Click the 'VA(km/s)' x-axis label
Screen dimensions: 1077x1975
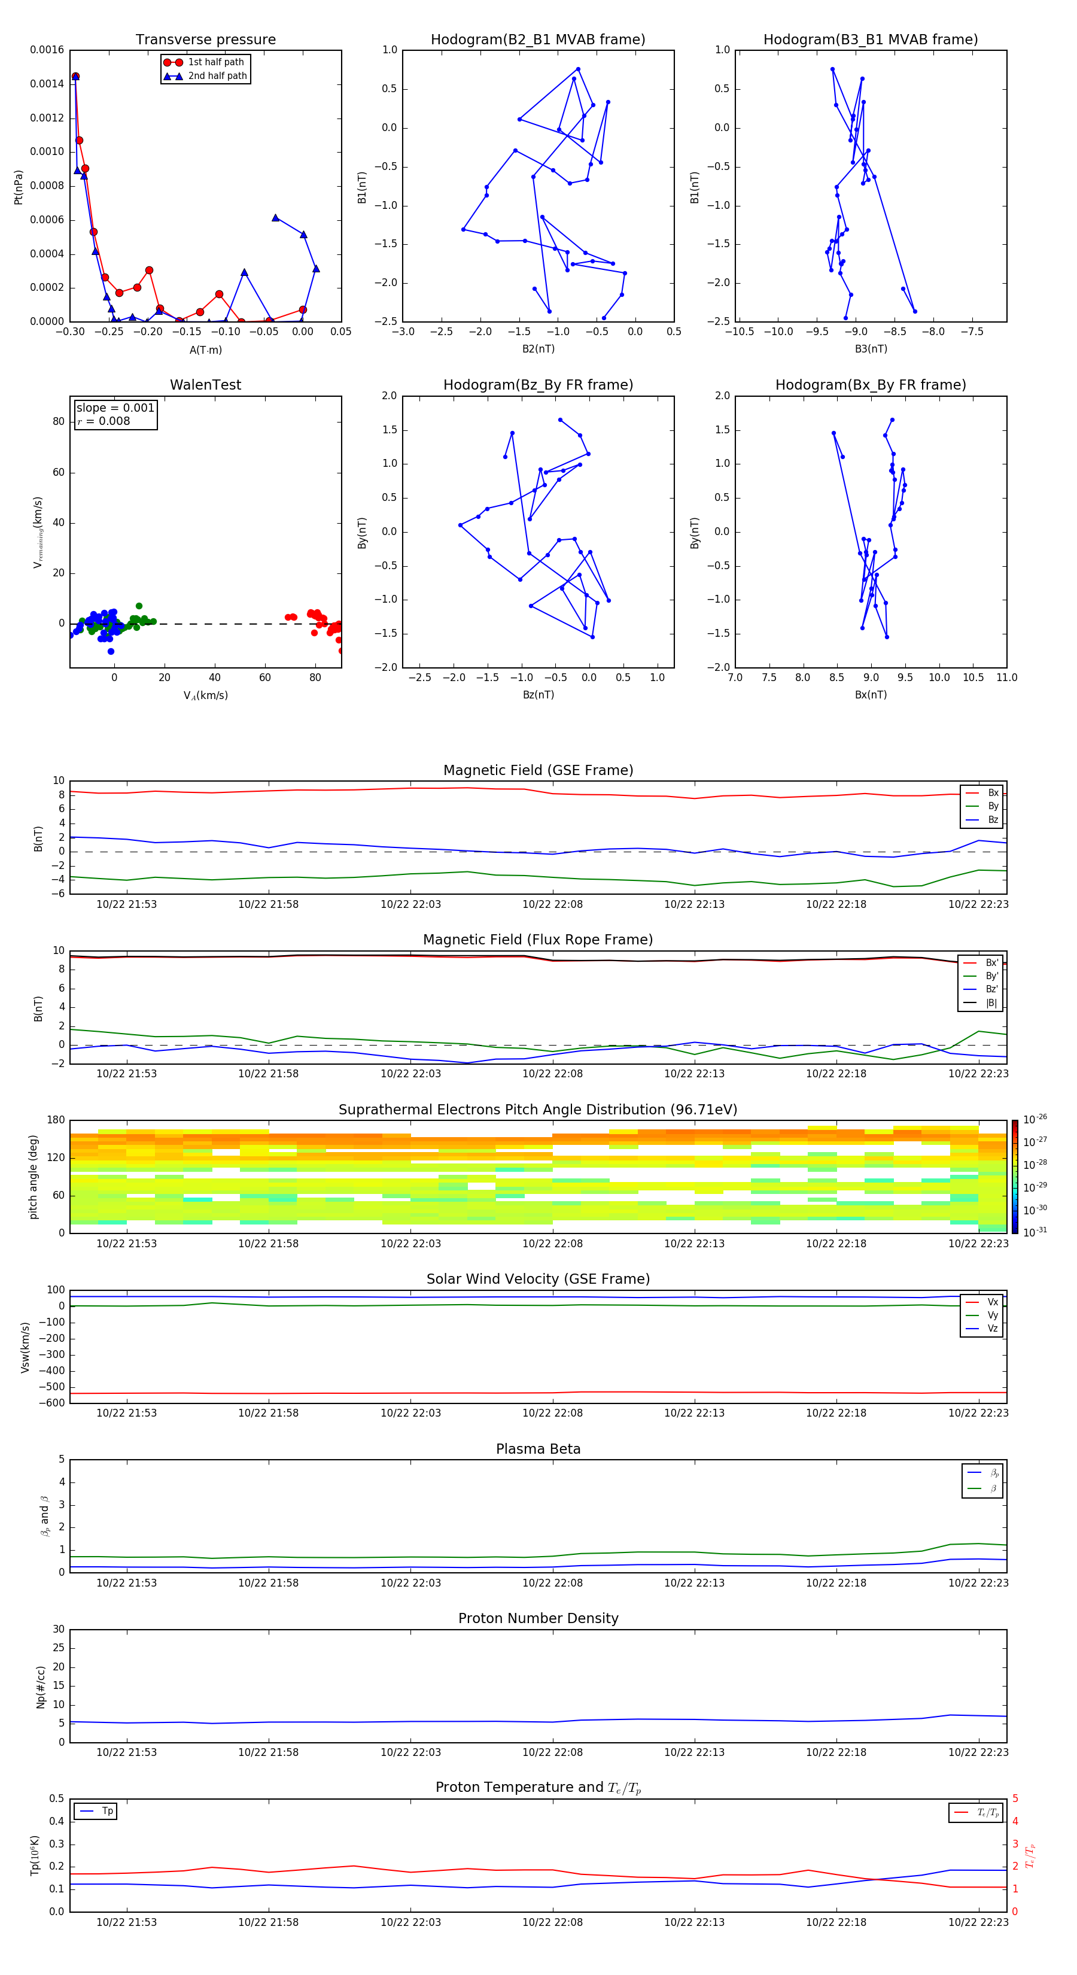[x=205, y=695]
